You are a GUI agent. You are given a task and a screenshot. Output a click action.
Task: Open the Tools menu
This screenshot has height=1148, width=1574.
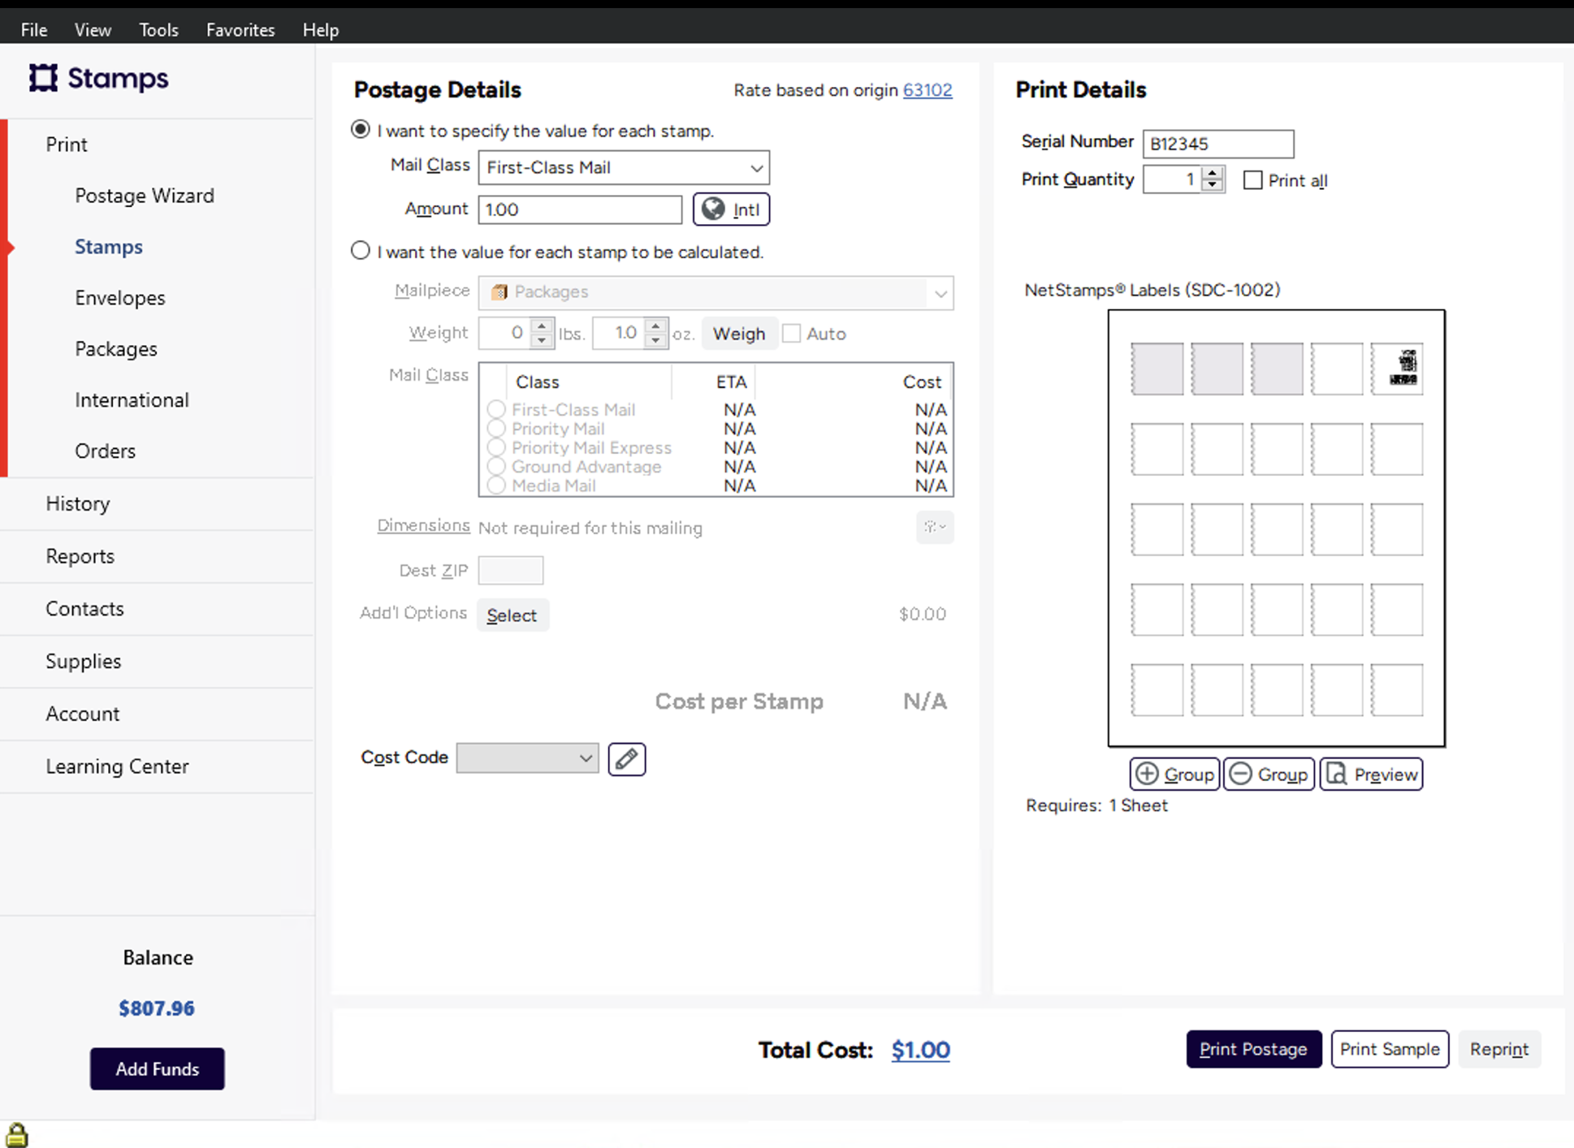click(x=158, y=30)
